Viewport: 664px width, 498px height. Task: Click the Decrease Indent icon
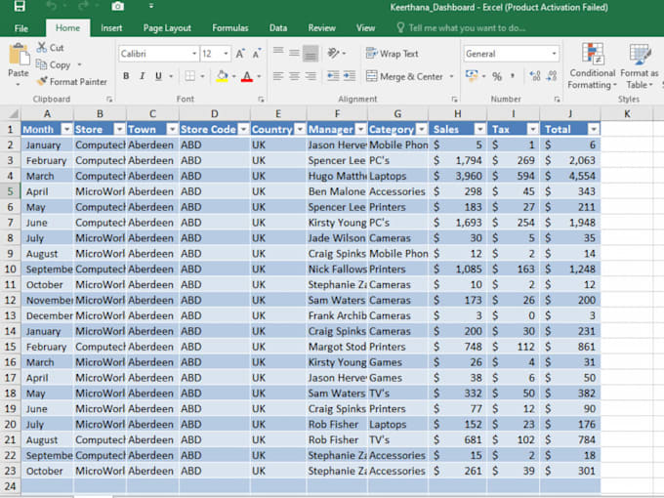click(x=333, y=76)
